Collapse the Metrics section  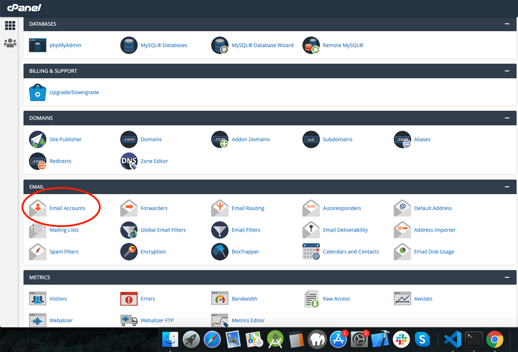pyautogui.click(x=507, y=278)
